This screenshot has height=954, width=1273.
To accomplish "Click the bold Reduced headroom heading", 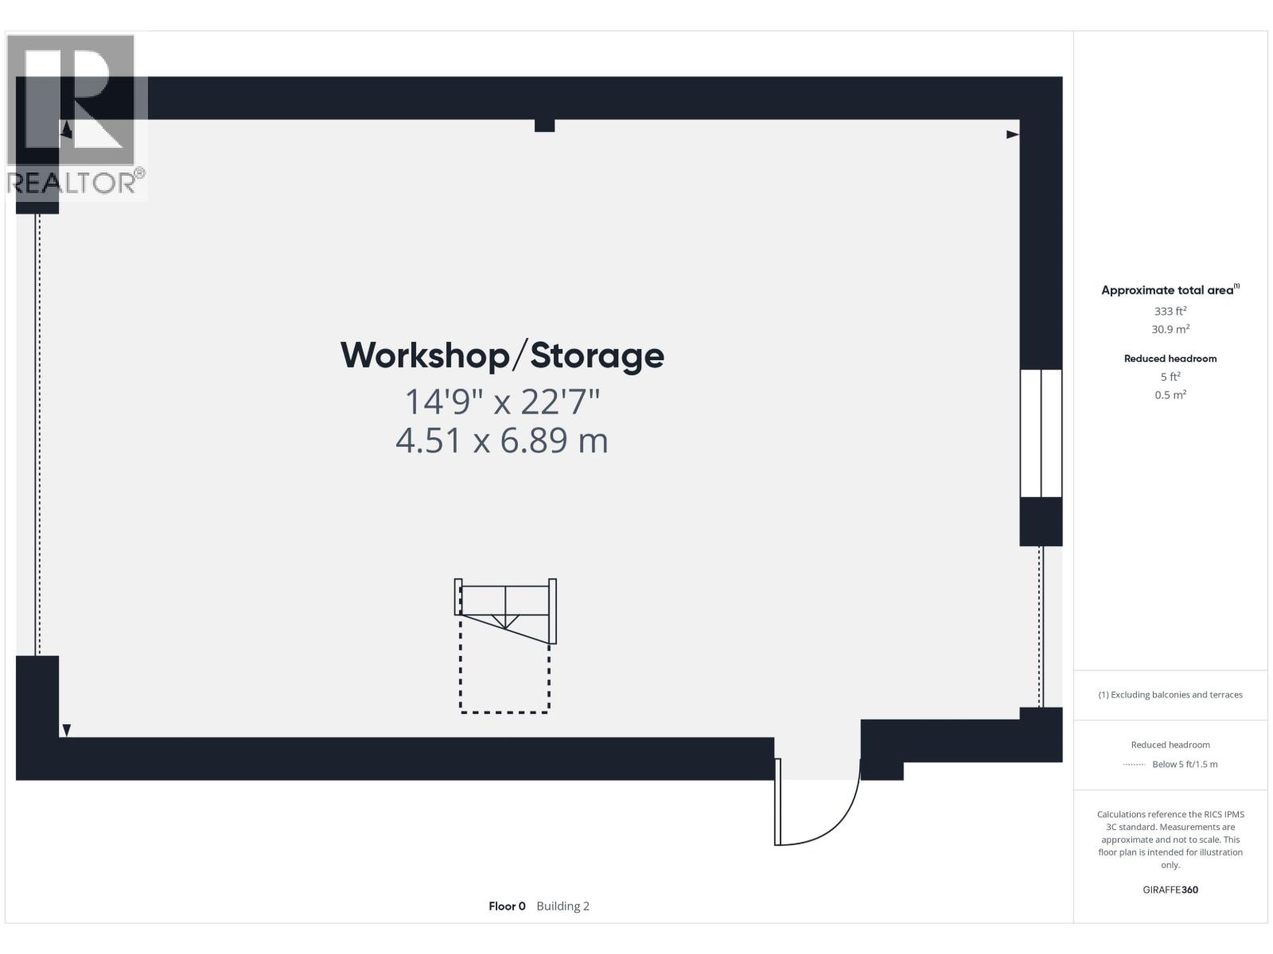I will tap(1170, 359).
